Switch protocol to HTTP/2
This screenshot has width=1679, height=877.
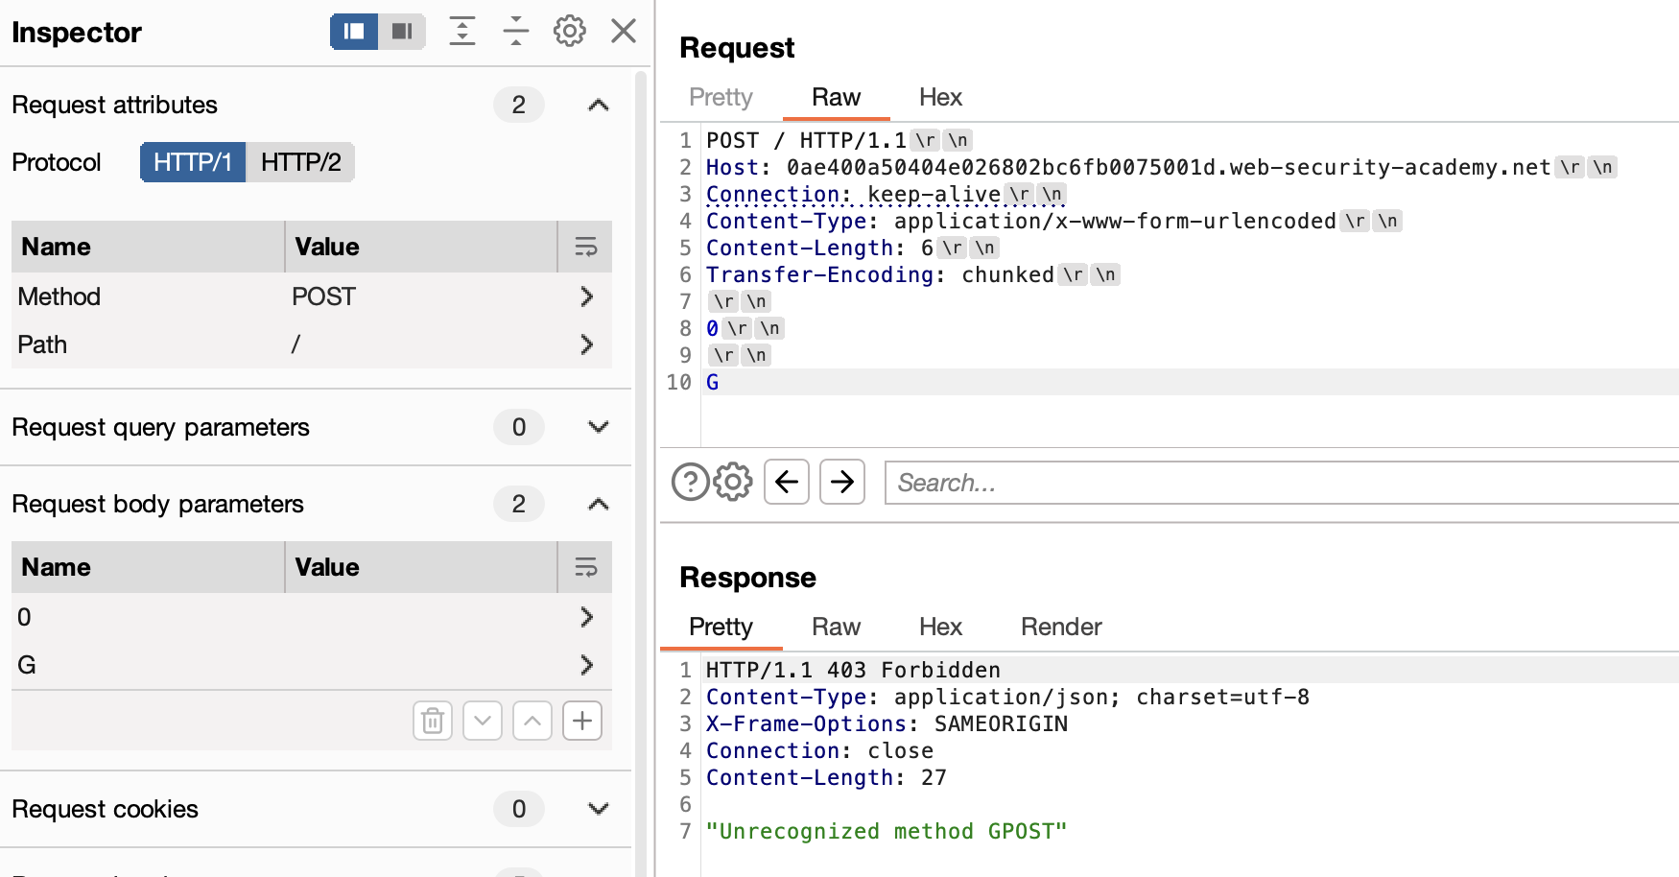coord(300,162)
